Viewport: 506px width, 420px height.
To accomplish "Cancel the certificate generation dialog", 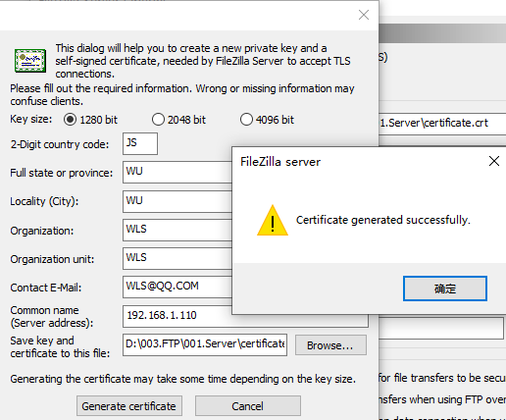I will [248, 406].
